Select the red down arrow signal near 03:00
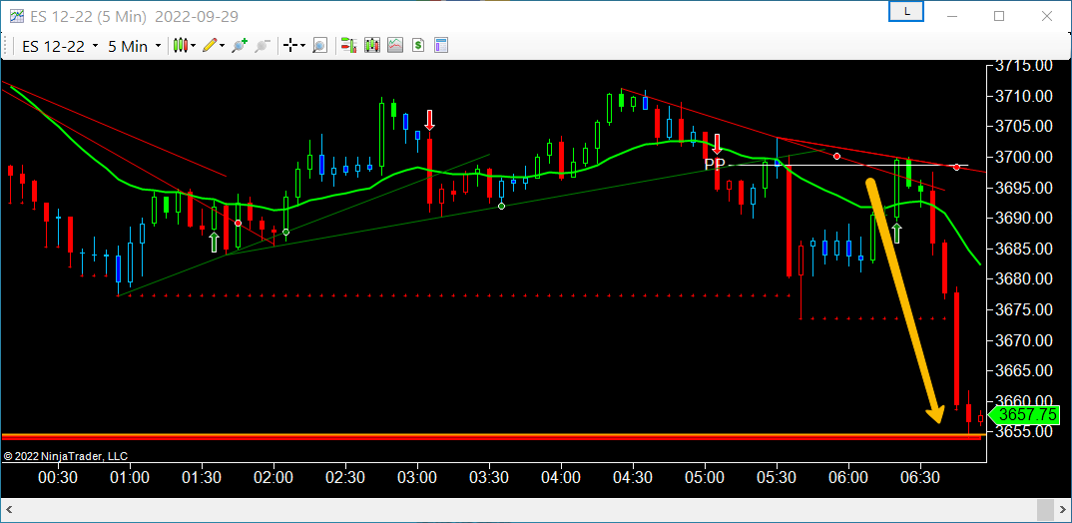This screenshot has width=1072, height=523. (429, 120)
